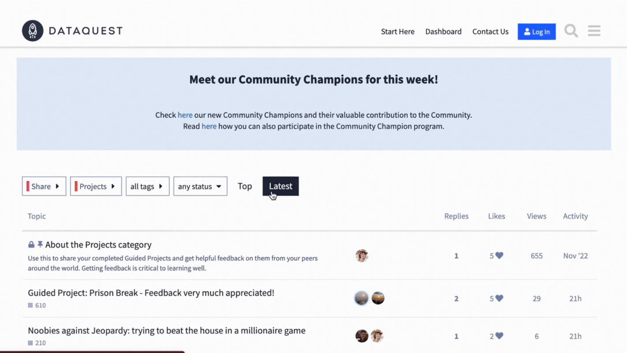
Task: Click the heart icon on Jeopardy row
Action: [499, 336]
